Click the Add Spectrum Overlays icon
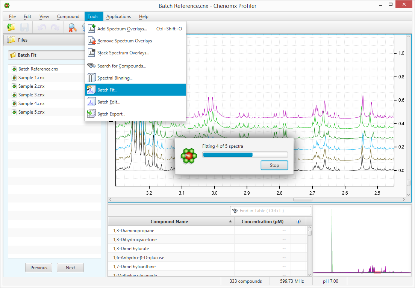Viewport: 415px width, 288px height. (x=91, y=28)
